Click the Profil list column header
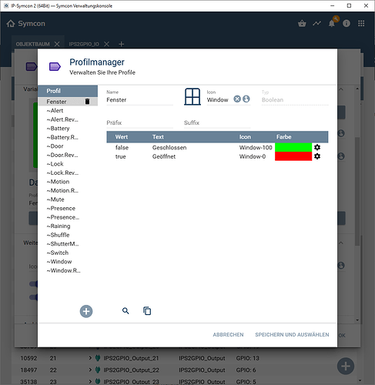 68,91
